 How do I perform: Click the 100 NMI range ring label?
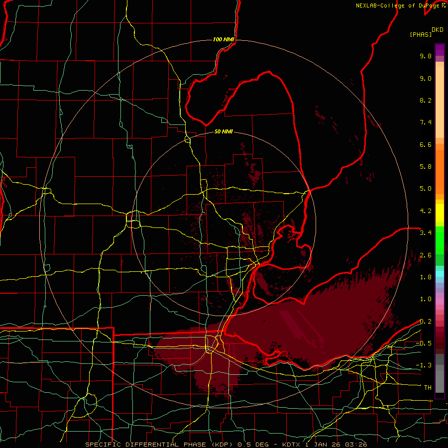[x=224, y=39]
